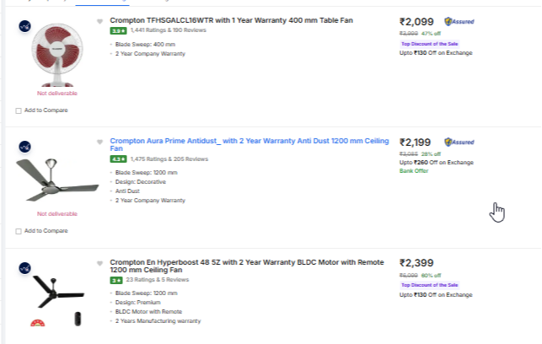Click the red table fan product thumbnail

click(x=57, y=55)
